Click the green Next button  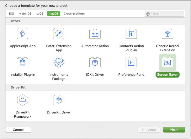174,130
